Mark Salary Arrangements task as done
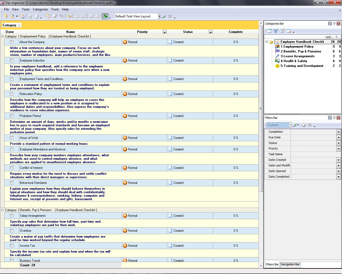 (11, 216)
